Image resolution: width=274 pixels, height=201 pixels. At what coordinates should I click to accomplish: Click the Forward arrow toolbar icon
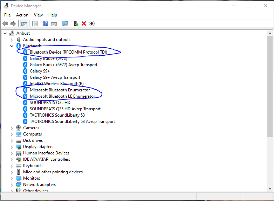click(x=13, y=23)
